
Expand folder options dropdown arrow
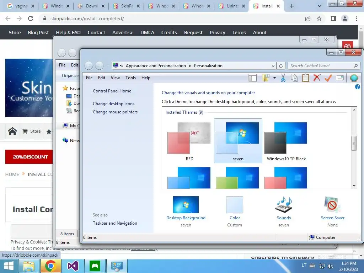click(274, 78)
